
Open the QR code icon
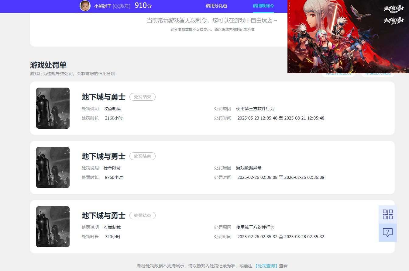coord(387,214)
